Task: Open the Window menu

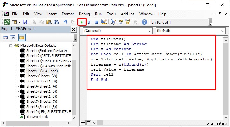Action: pos(146,14)
